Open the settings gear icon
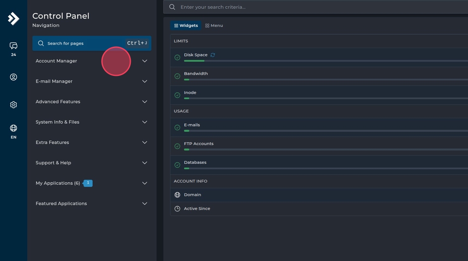 click(13, 105)
